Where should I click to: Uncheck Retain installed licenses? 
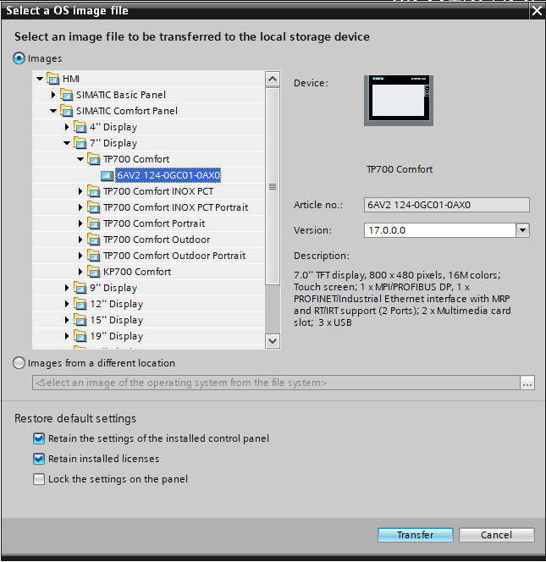tap(39, 459)
